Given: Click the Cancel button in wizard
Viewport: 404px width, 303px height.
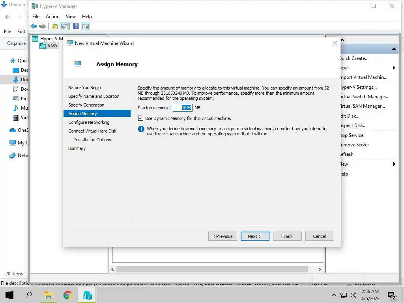Looking at the screenshot, I should (x=320, y=236).
